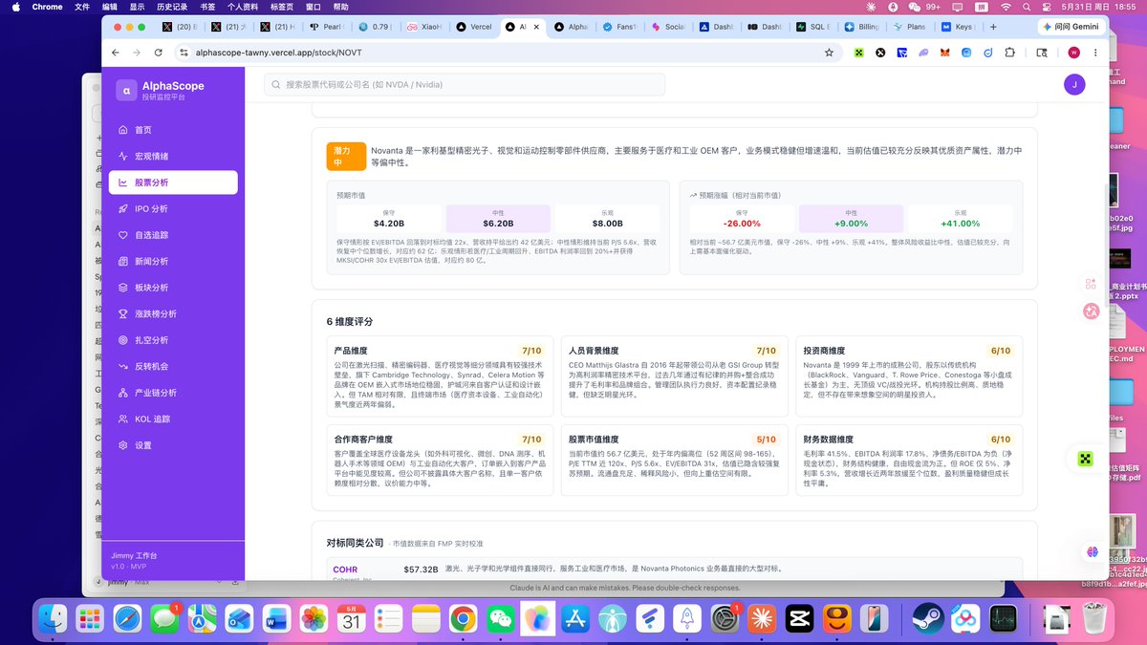This screenshot has width=1147, height=645.
Task: Switch to the Vercel tab
Action: click(x=474, y=27)
